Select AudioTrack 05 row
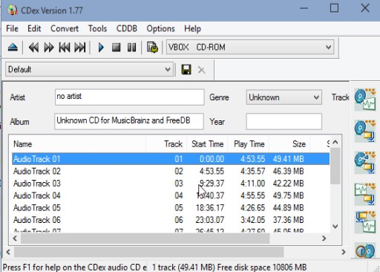The width and height of the screenshot is (380, 272). (171, 207)
